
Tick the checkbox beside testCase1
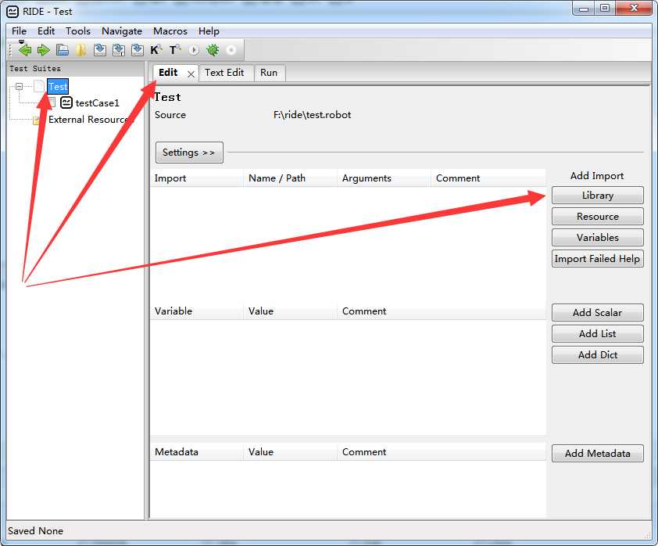(52, 102)
